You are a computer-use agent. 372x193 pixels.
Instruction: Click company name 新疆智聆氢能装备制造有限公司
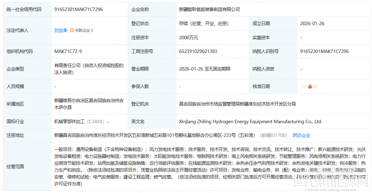209,9
